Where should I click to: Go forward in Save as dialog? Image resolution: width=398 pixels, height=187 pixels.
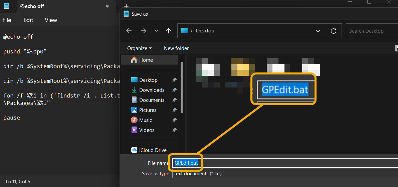144,31
